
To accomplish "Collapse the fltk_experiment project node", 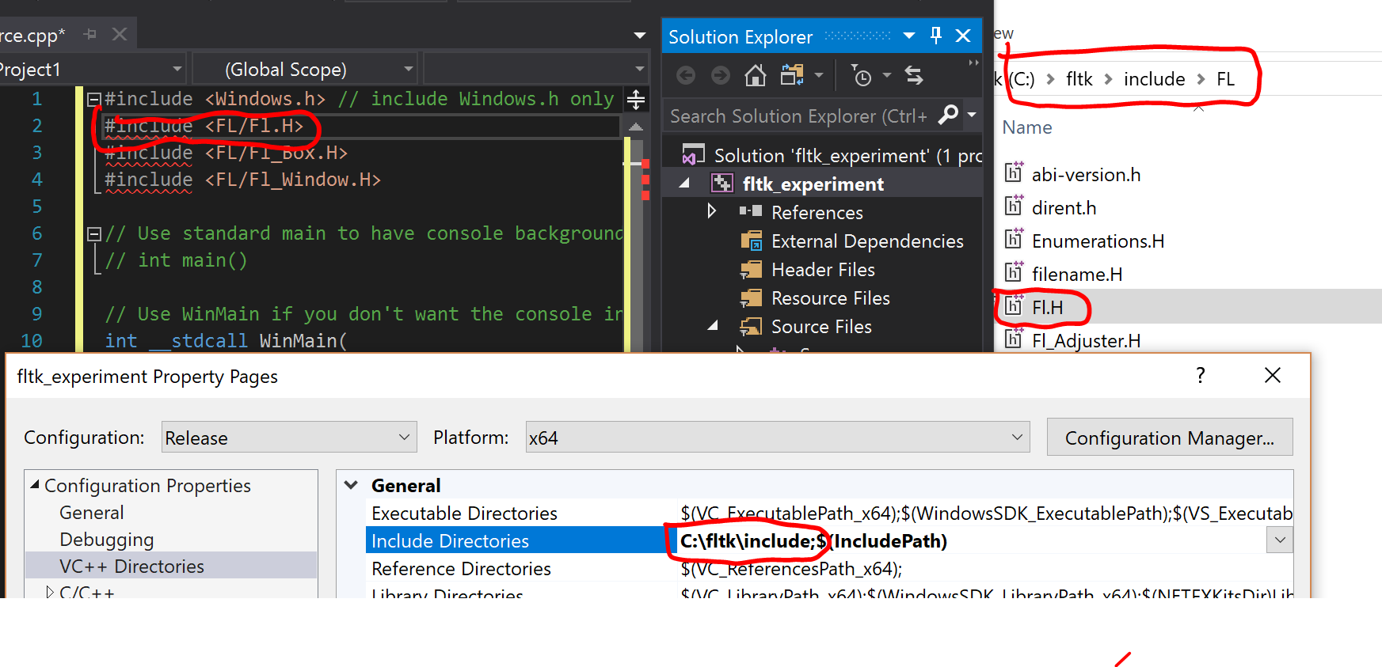I will pyautogui.click(x=685, y=184).
